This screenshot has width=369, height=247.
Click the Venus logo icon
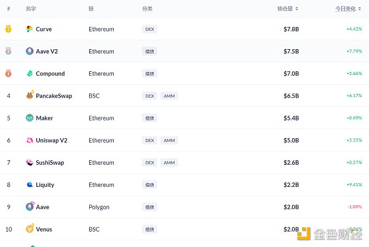(x=30, y=229)
